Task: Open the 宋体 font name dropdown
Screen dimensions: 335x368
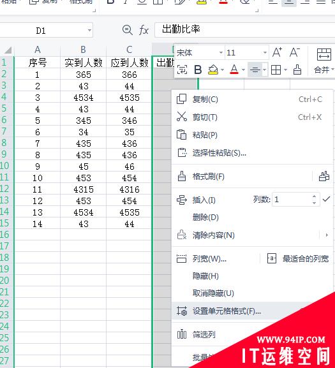Action: (221, 52)
